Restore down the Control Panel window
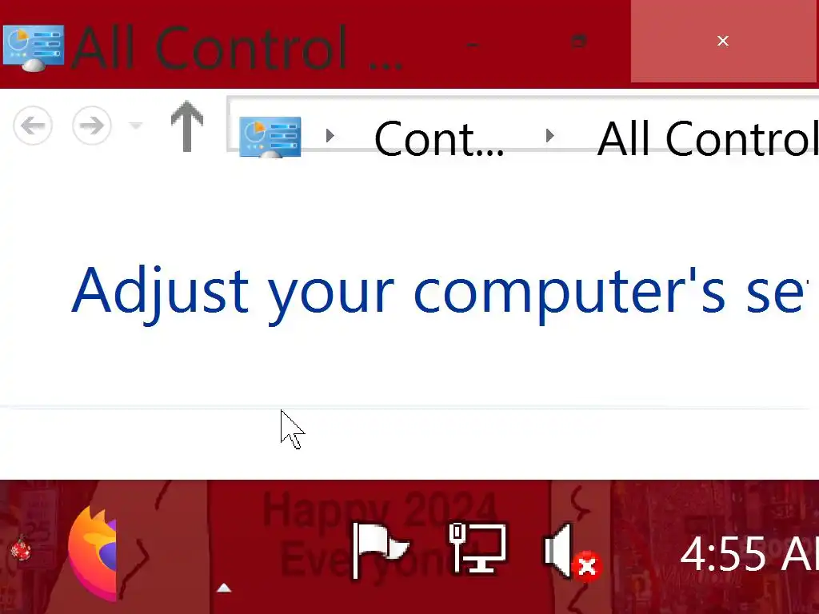This screenshot has height=614, width=819. click(579, 42)
